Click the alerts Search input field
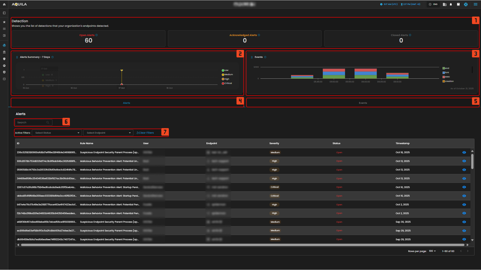This screenshot has width=481, height=270. 32,123
